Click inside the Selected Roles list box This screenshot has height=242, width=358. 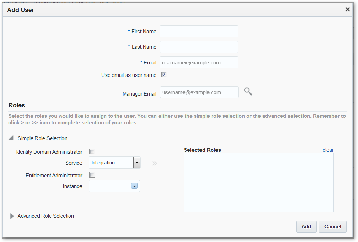pyautogui.click(x=258, y=182)
